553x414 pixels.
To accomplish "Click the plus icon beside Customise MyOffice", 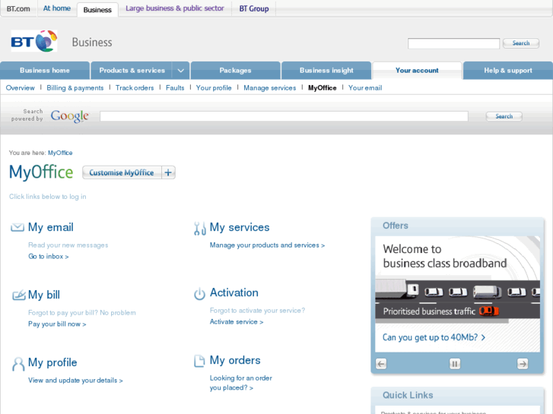I will (168, 172).
